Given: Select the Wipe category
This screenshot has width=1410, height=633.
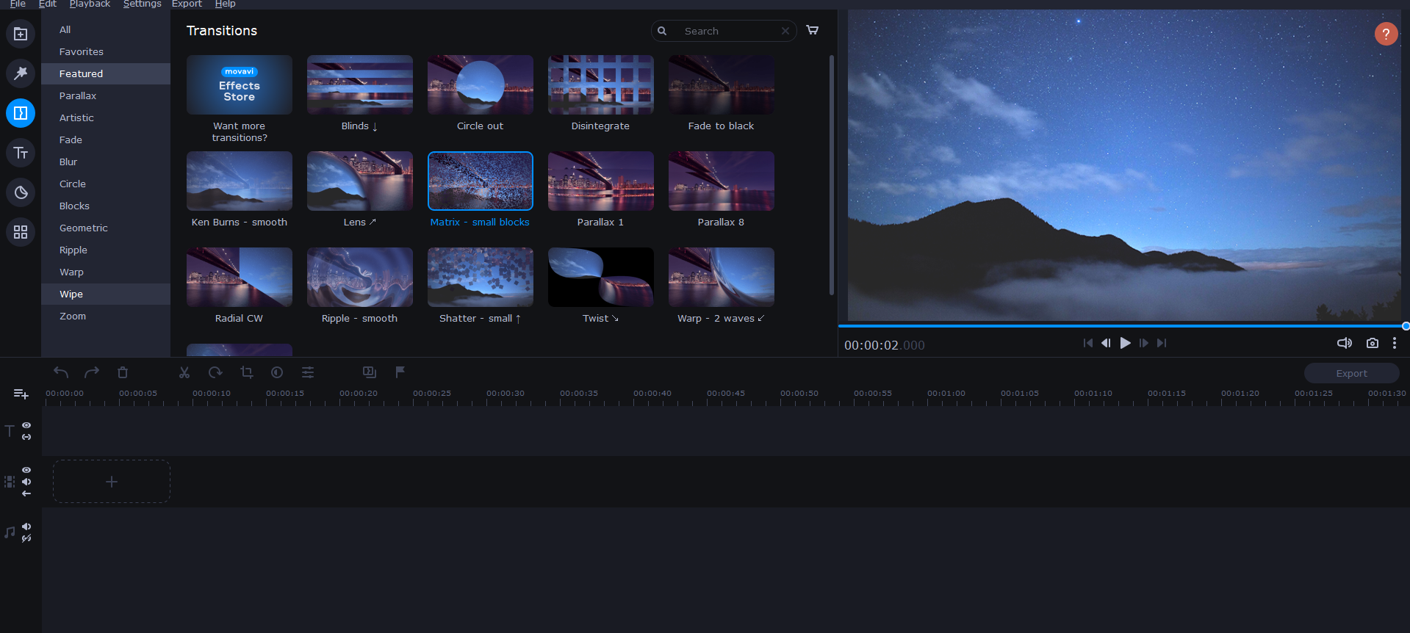Looking at the screenshot, I should pyautogui.click(x=106, y=294).
